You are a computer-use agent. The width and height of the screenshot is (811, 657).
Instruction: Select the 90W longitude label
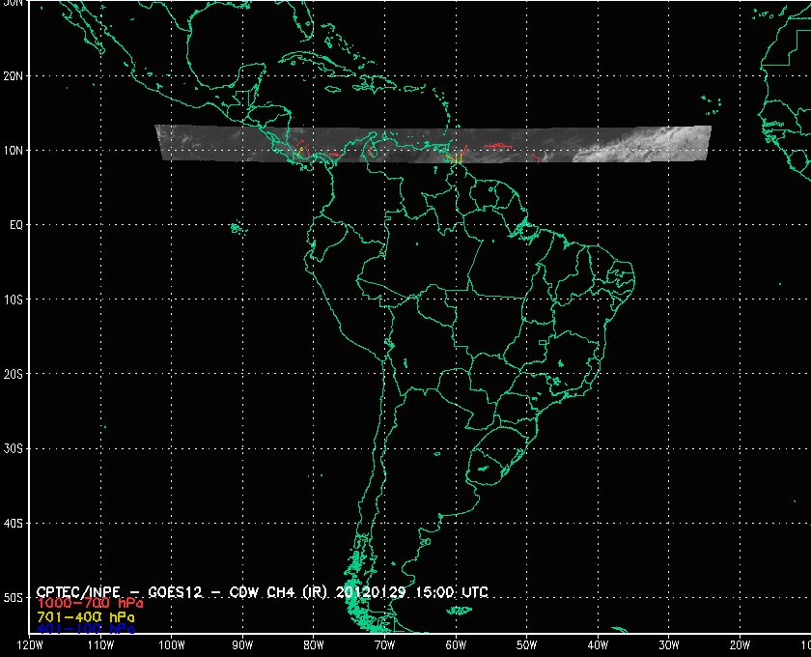242,644
